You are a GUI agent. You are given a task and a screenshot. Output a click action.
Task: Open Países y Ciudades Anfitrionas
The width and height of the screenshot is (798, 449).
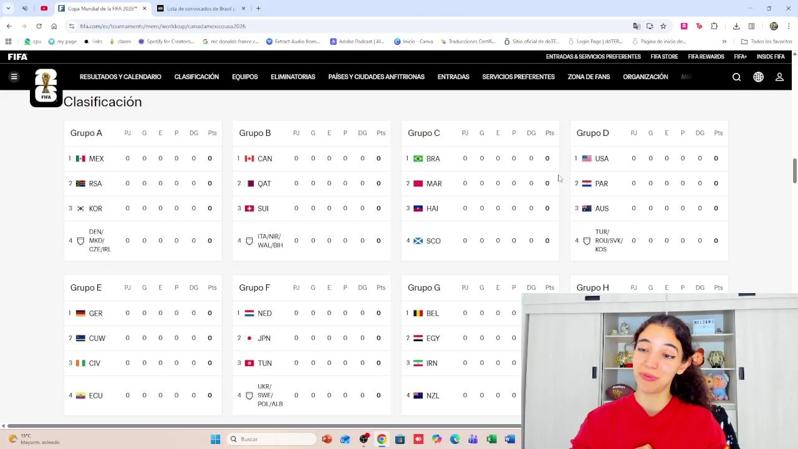(x=377, y=77)
